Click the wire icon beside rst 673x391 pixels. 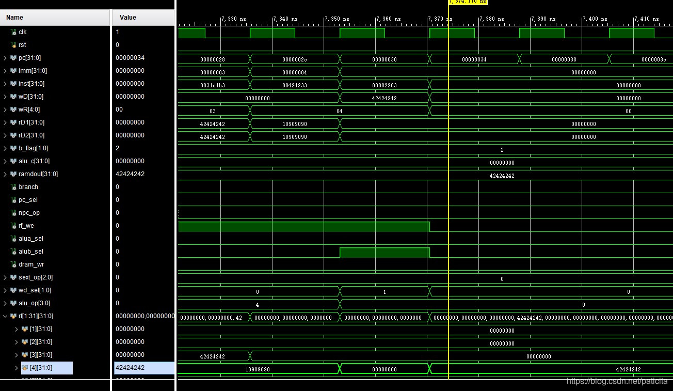click(x=13, y=45)
